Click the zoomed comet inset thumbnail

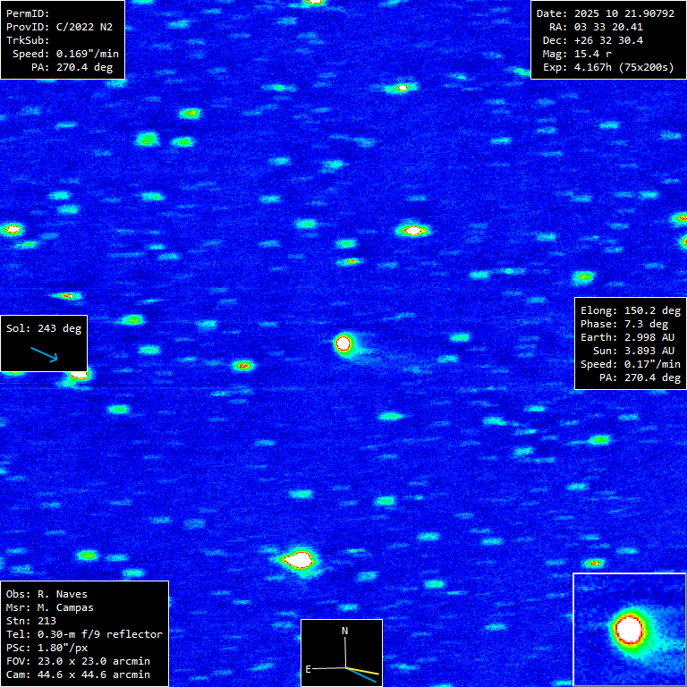point(629,629)
